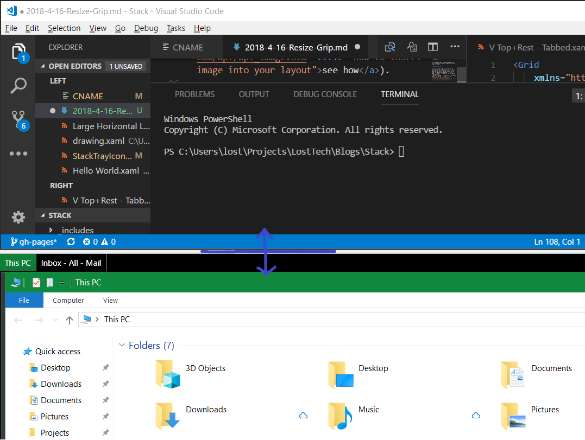Click the editor minimap preview

[444, 71]
